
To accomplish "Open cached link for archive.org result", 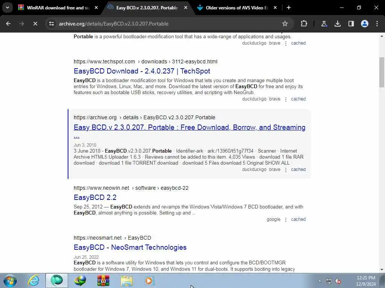I will tap(298, 169).
